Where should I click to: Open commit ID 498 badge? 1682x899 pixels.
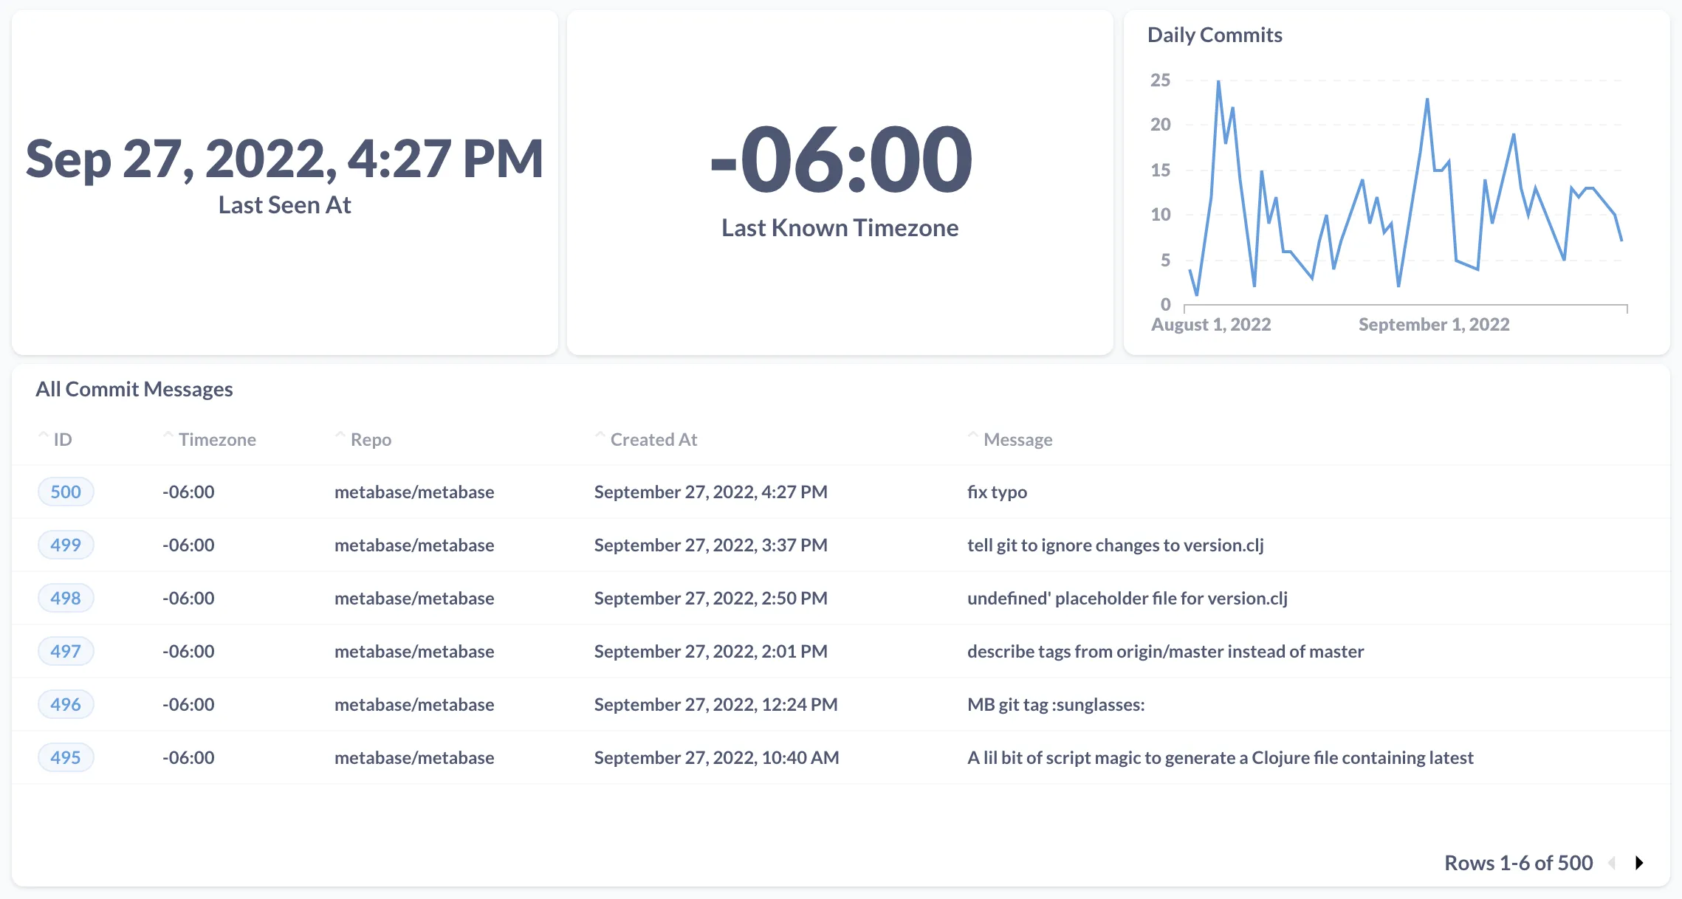coord(66,598)
